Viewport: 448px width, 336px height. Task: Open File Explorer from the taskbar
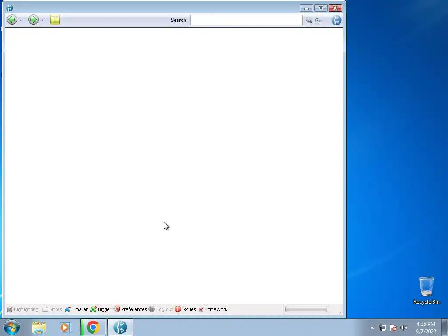[39, 328]
